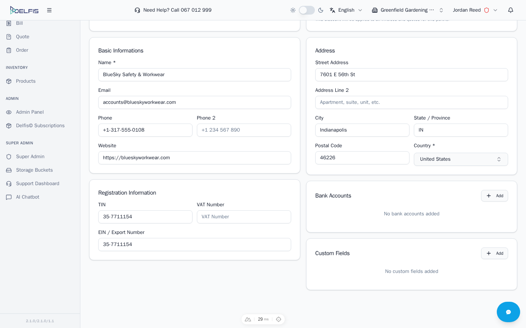This screenshot has width=526, height=328.
Task: Open the Admin Panel
Action: pyautogui.click(x=30, y=112)
